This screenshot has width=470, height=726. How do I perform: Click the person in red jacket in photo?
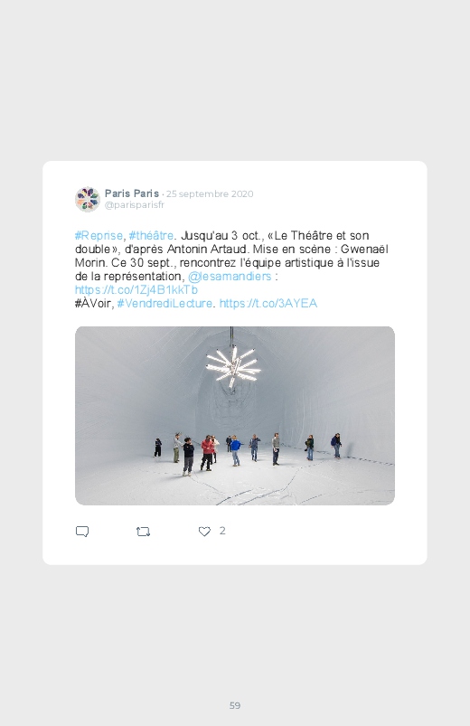point(206,453)
